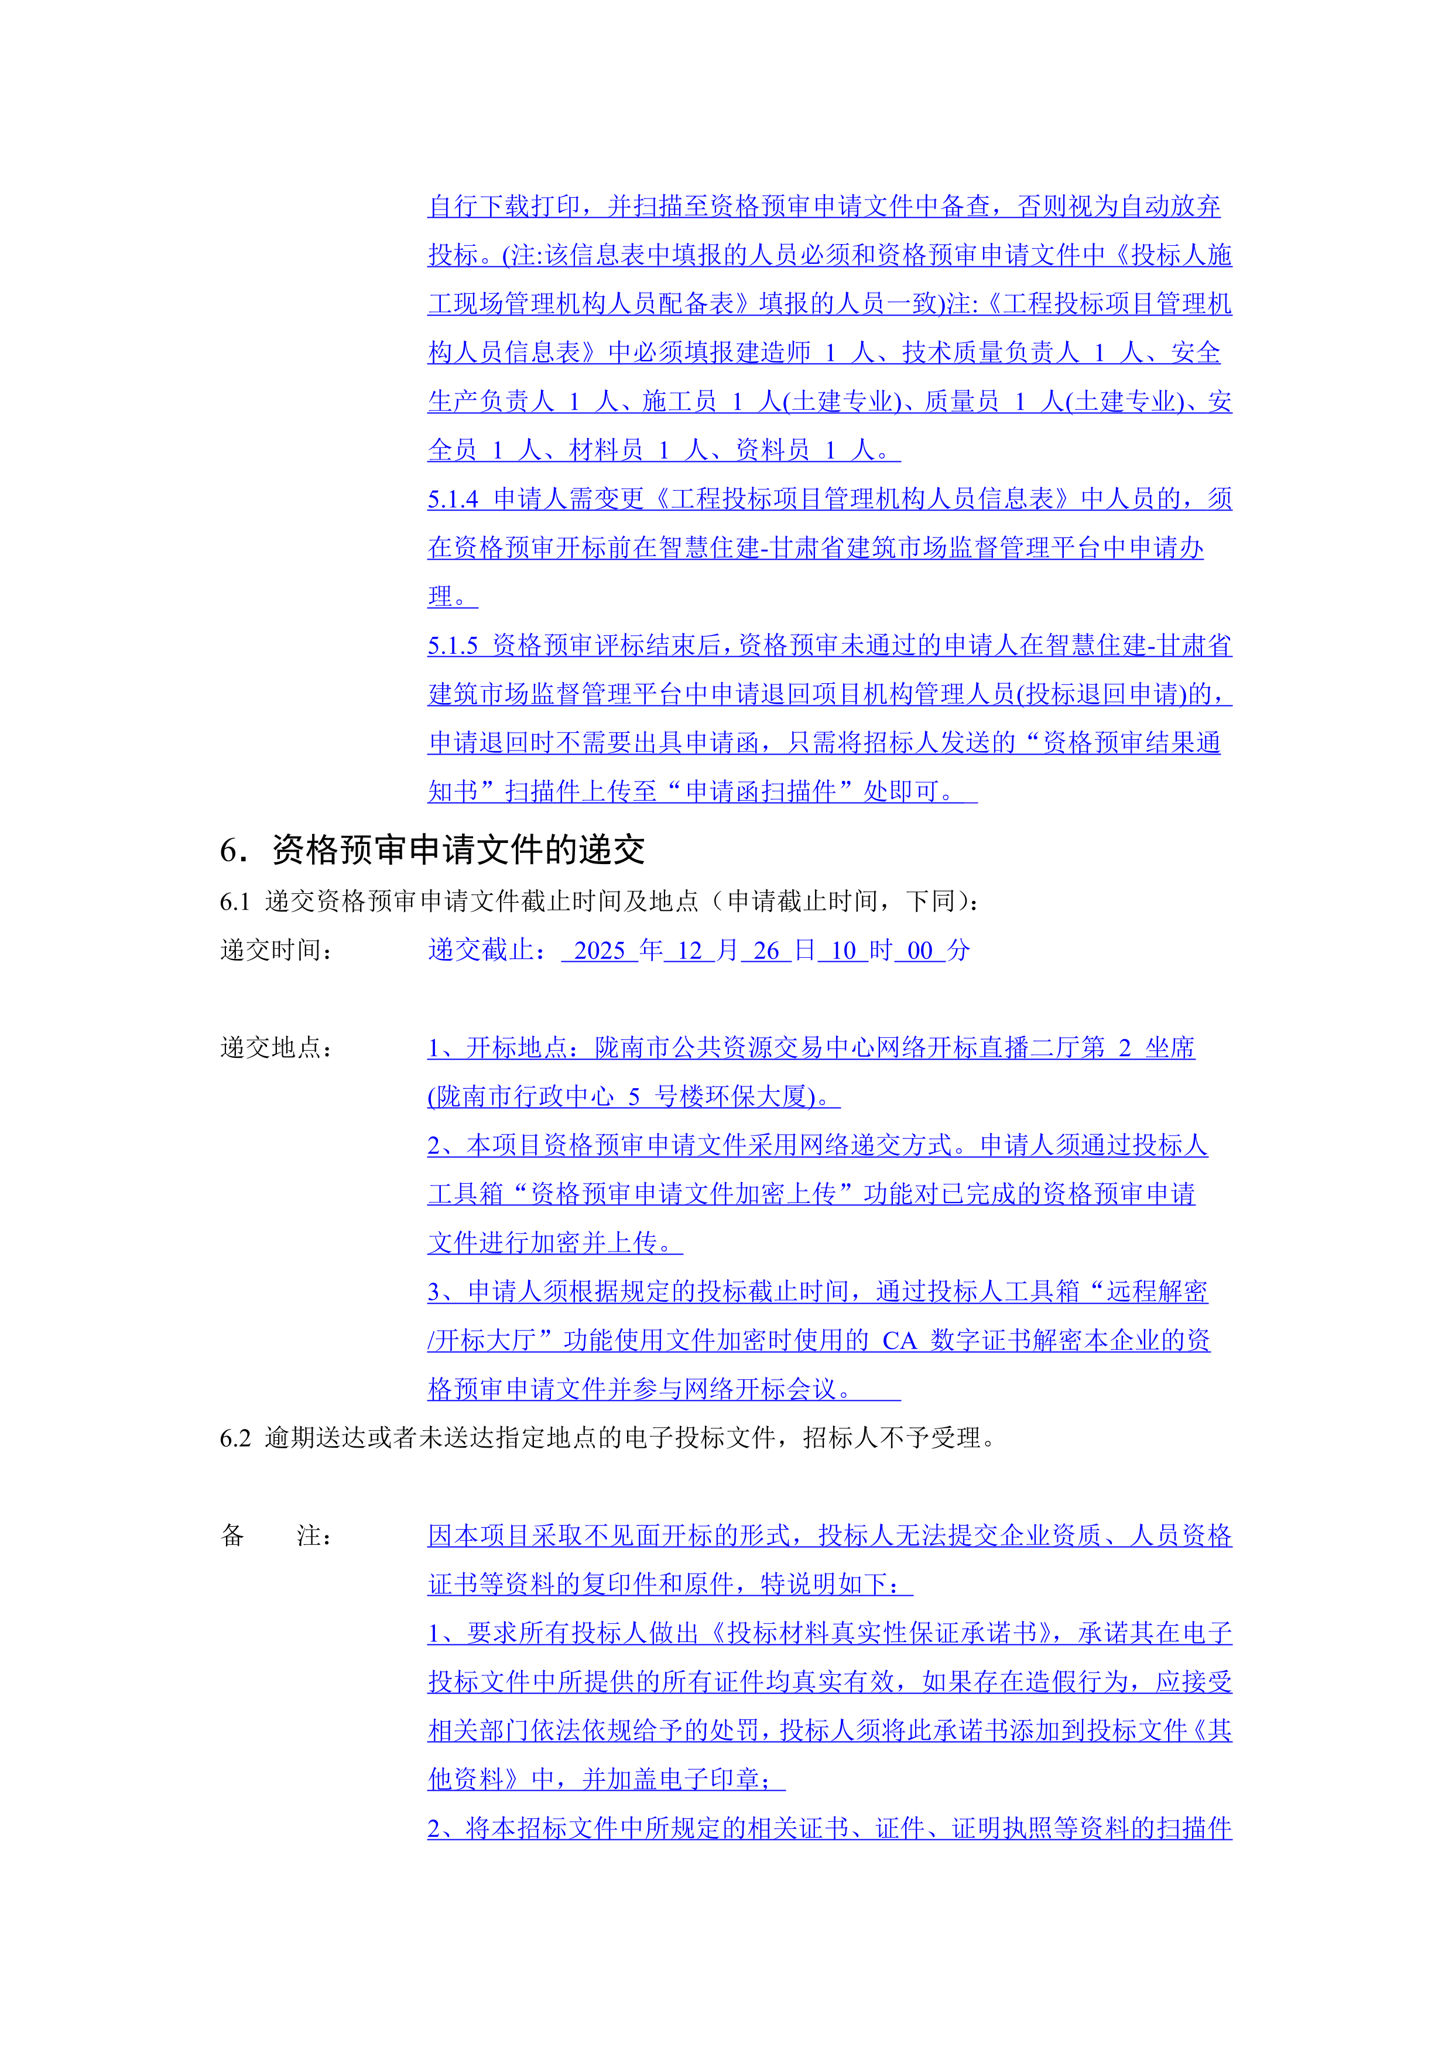The image size is (1452, 2053).
Task: Click the 备注 label
Action: pos(276,1536)
